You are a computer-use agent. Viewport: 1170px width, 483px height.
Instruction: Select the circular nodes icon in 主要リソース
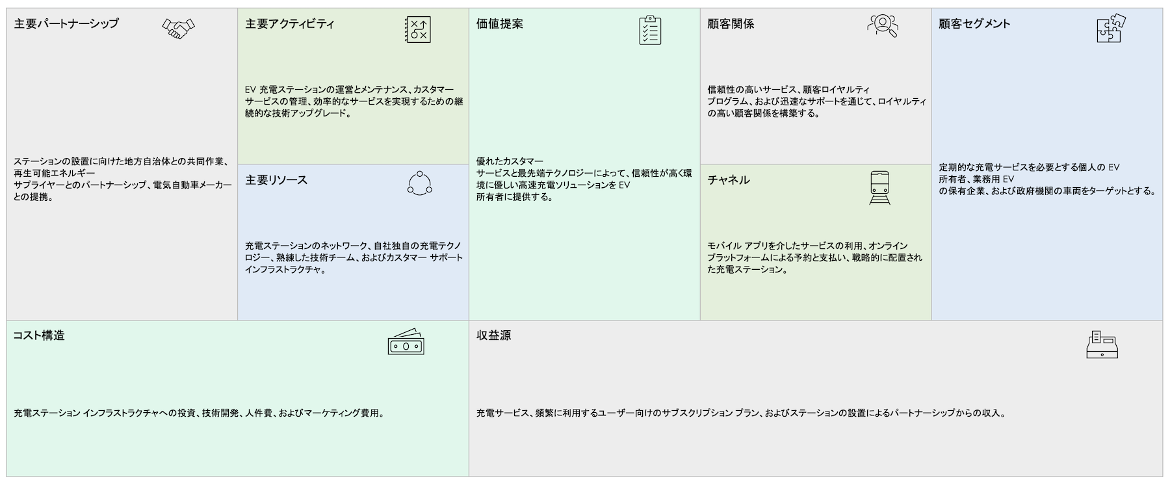(420, 184)
